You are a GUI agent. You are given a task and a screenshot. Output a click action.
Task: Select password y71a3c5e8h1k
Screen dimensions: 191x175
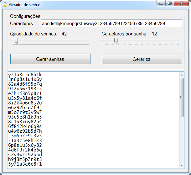click(x=25, y=75)
